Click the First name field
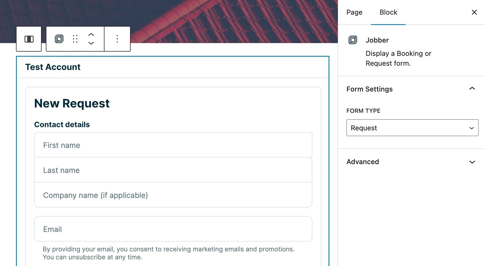The width and height of the screenshot is (485, 266). coord(173,145)
